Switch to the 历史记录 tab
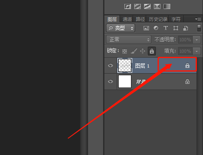This screenshot has width=203, height=155. (x=158, y=19)
